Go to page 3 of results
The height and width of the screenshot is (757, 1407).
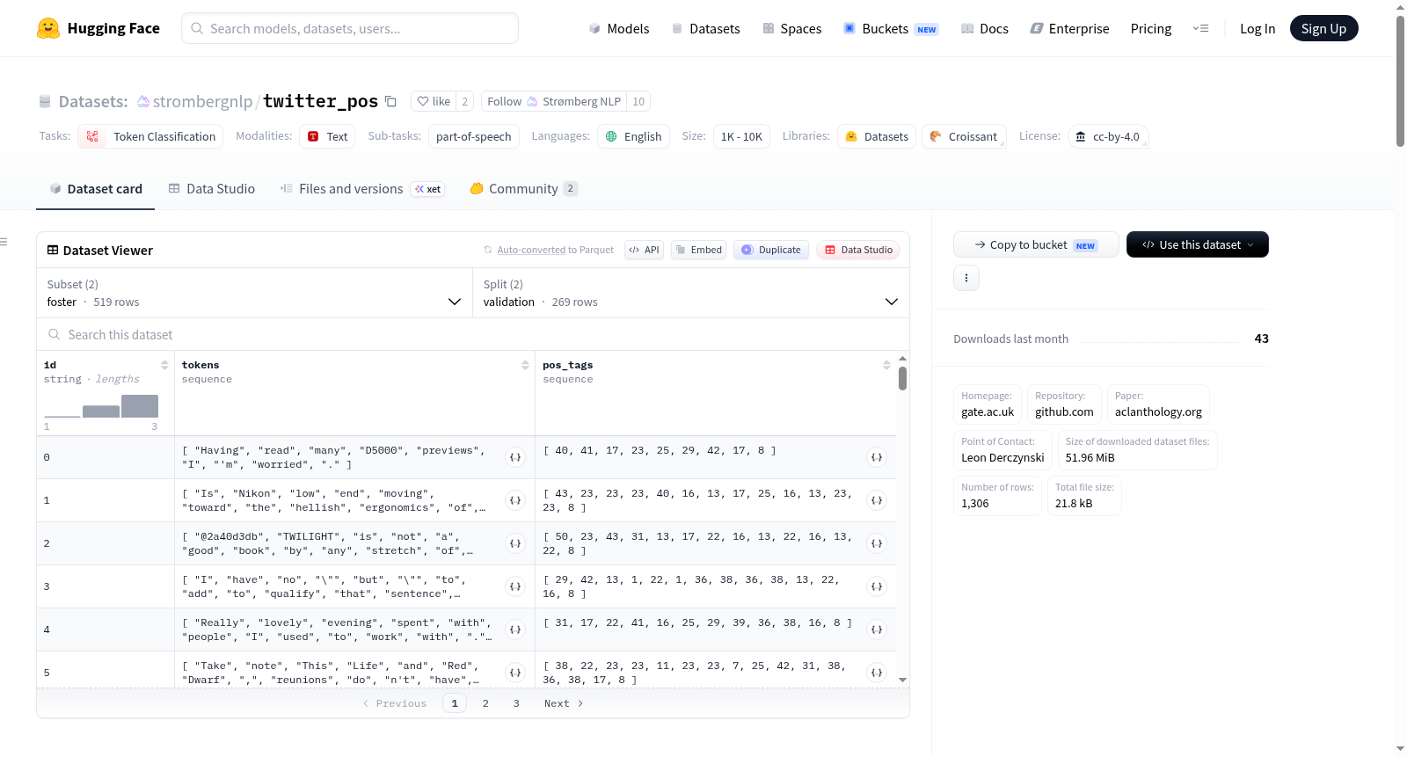pyautogui.click(x=516, y=703)
